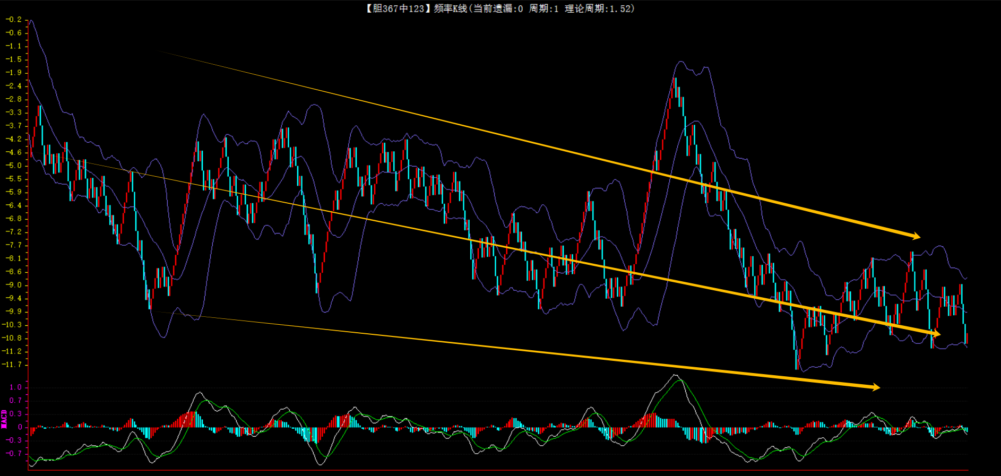The height and width of the screenshot is (476, 1001).
Task: Select the -0.2 label on price axis
Action: click(x=14, y=20)
